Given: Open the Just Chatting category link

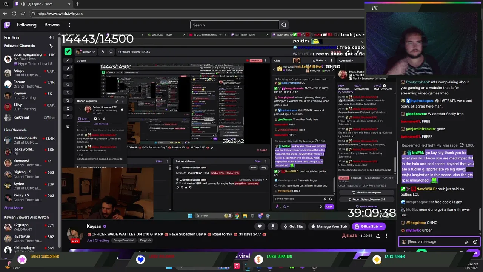Looking at the screenshot, I should pyautogui.click(x=98, y=240).
